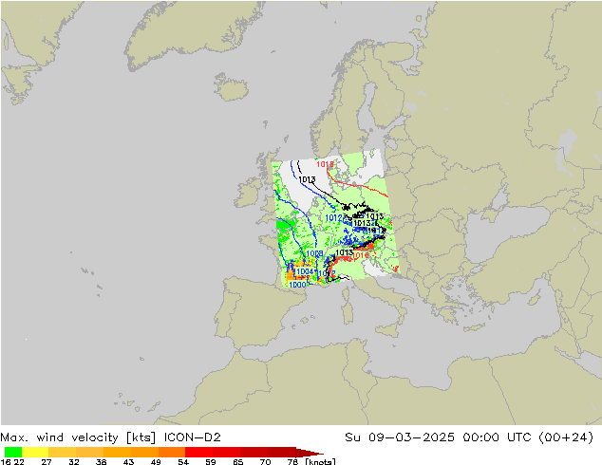Click the '[knots]' unit label in legend
Screen dimensions: 602x465
coord(320,461)
